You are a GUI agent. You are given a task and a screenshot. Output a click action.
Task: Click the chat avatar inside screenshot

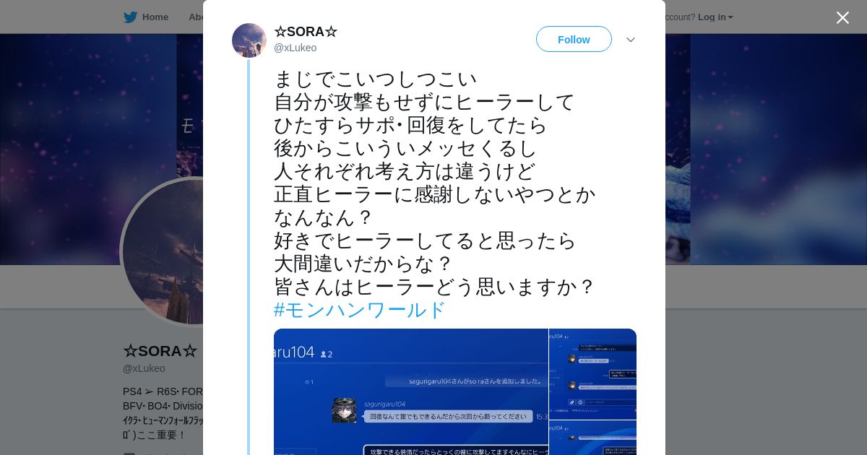(x=344, y=409)
